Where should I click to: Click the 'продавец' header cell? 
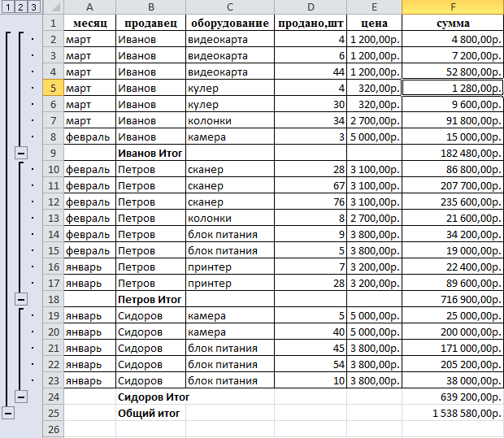[x=150, y=23]
